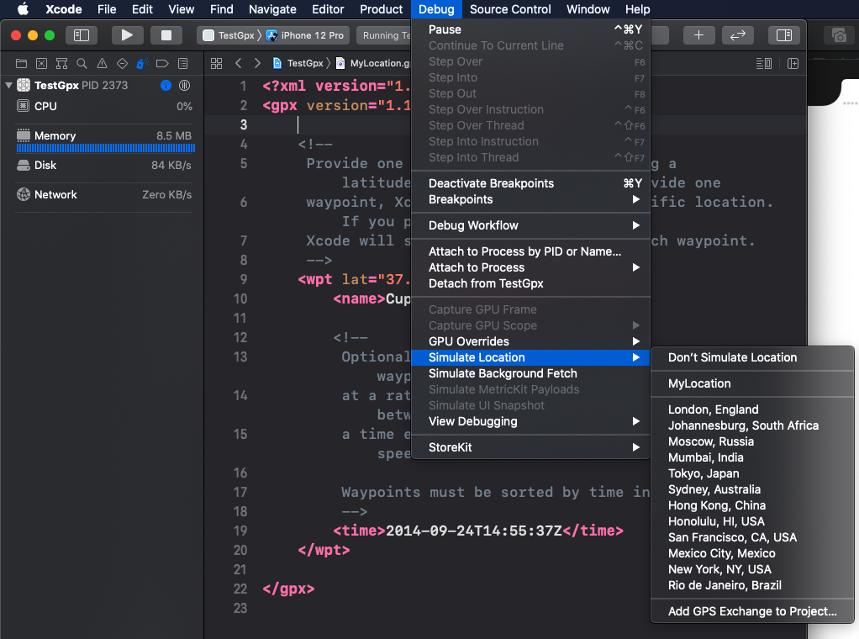
Task: Select Don't Simulate Location
Action: click(751, 358)
